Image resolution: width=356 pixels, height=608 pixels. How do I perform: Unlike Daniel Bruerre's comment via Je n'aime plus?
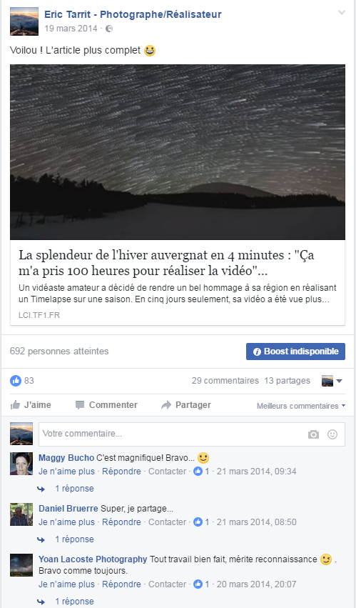(66, 522)
